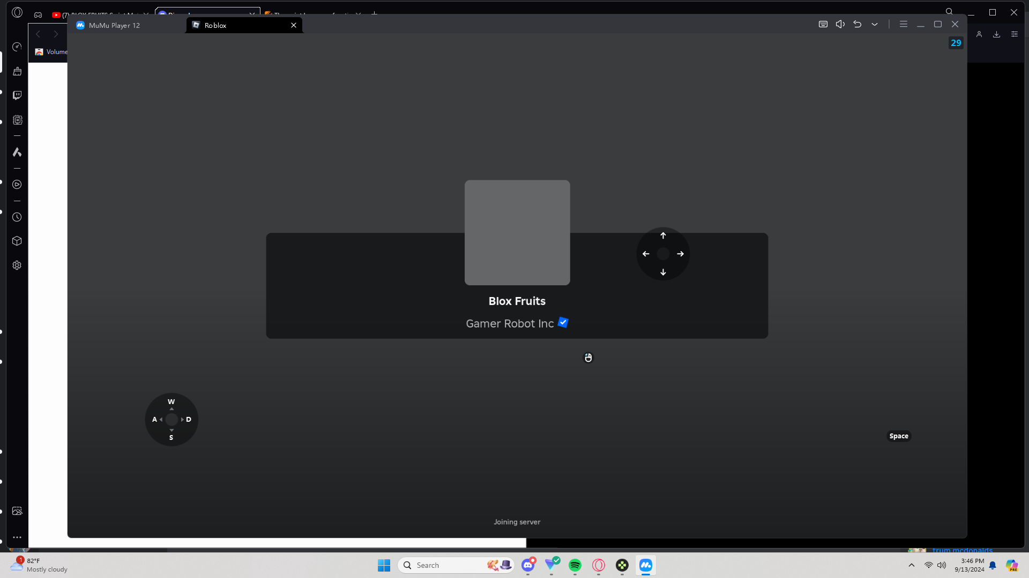Click the MuMu back arrow icon
This screenshot has height=578, width=1029.
pos(857,24)
